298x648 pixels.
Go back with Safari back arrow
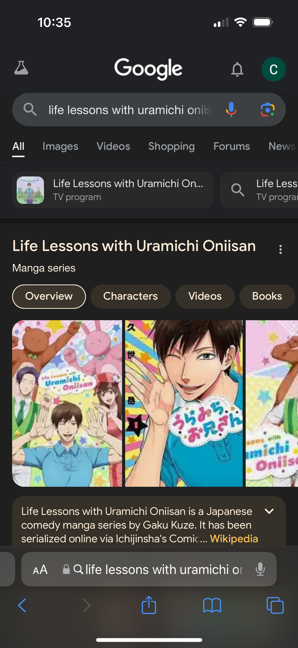pos(22,605)
